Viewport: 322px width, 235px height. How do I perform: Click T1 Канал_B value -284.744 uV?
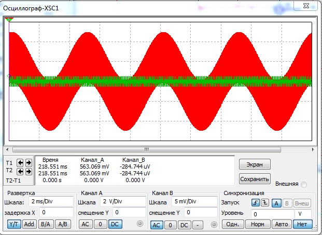tap(135, 167)
